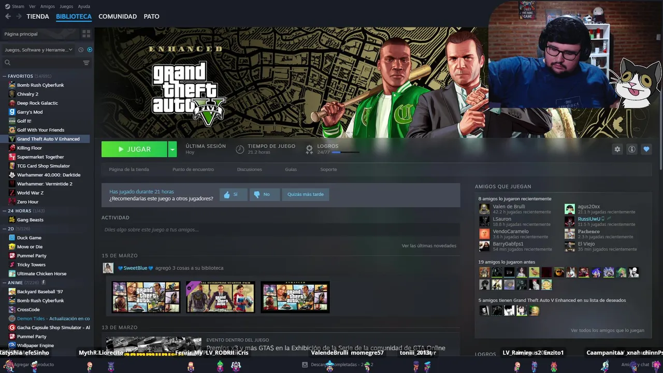Open Página de la tienda link

click(129, 169)
